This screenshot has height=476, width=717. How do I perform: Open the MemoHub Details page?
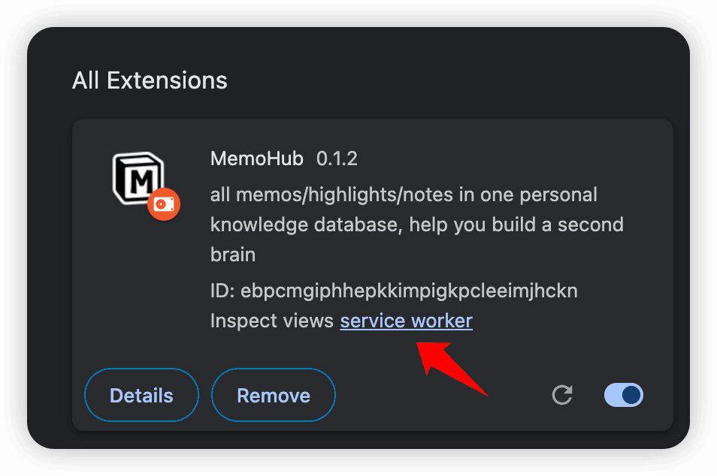click(141, 396)
